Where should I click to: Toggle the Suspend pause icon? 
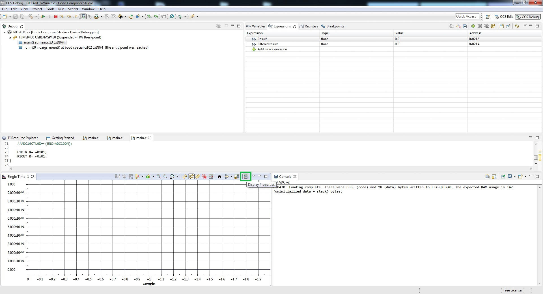(49, 16)
